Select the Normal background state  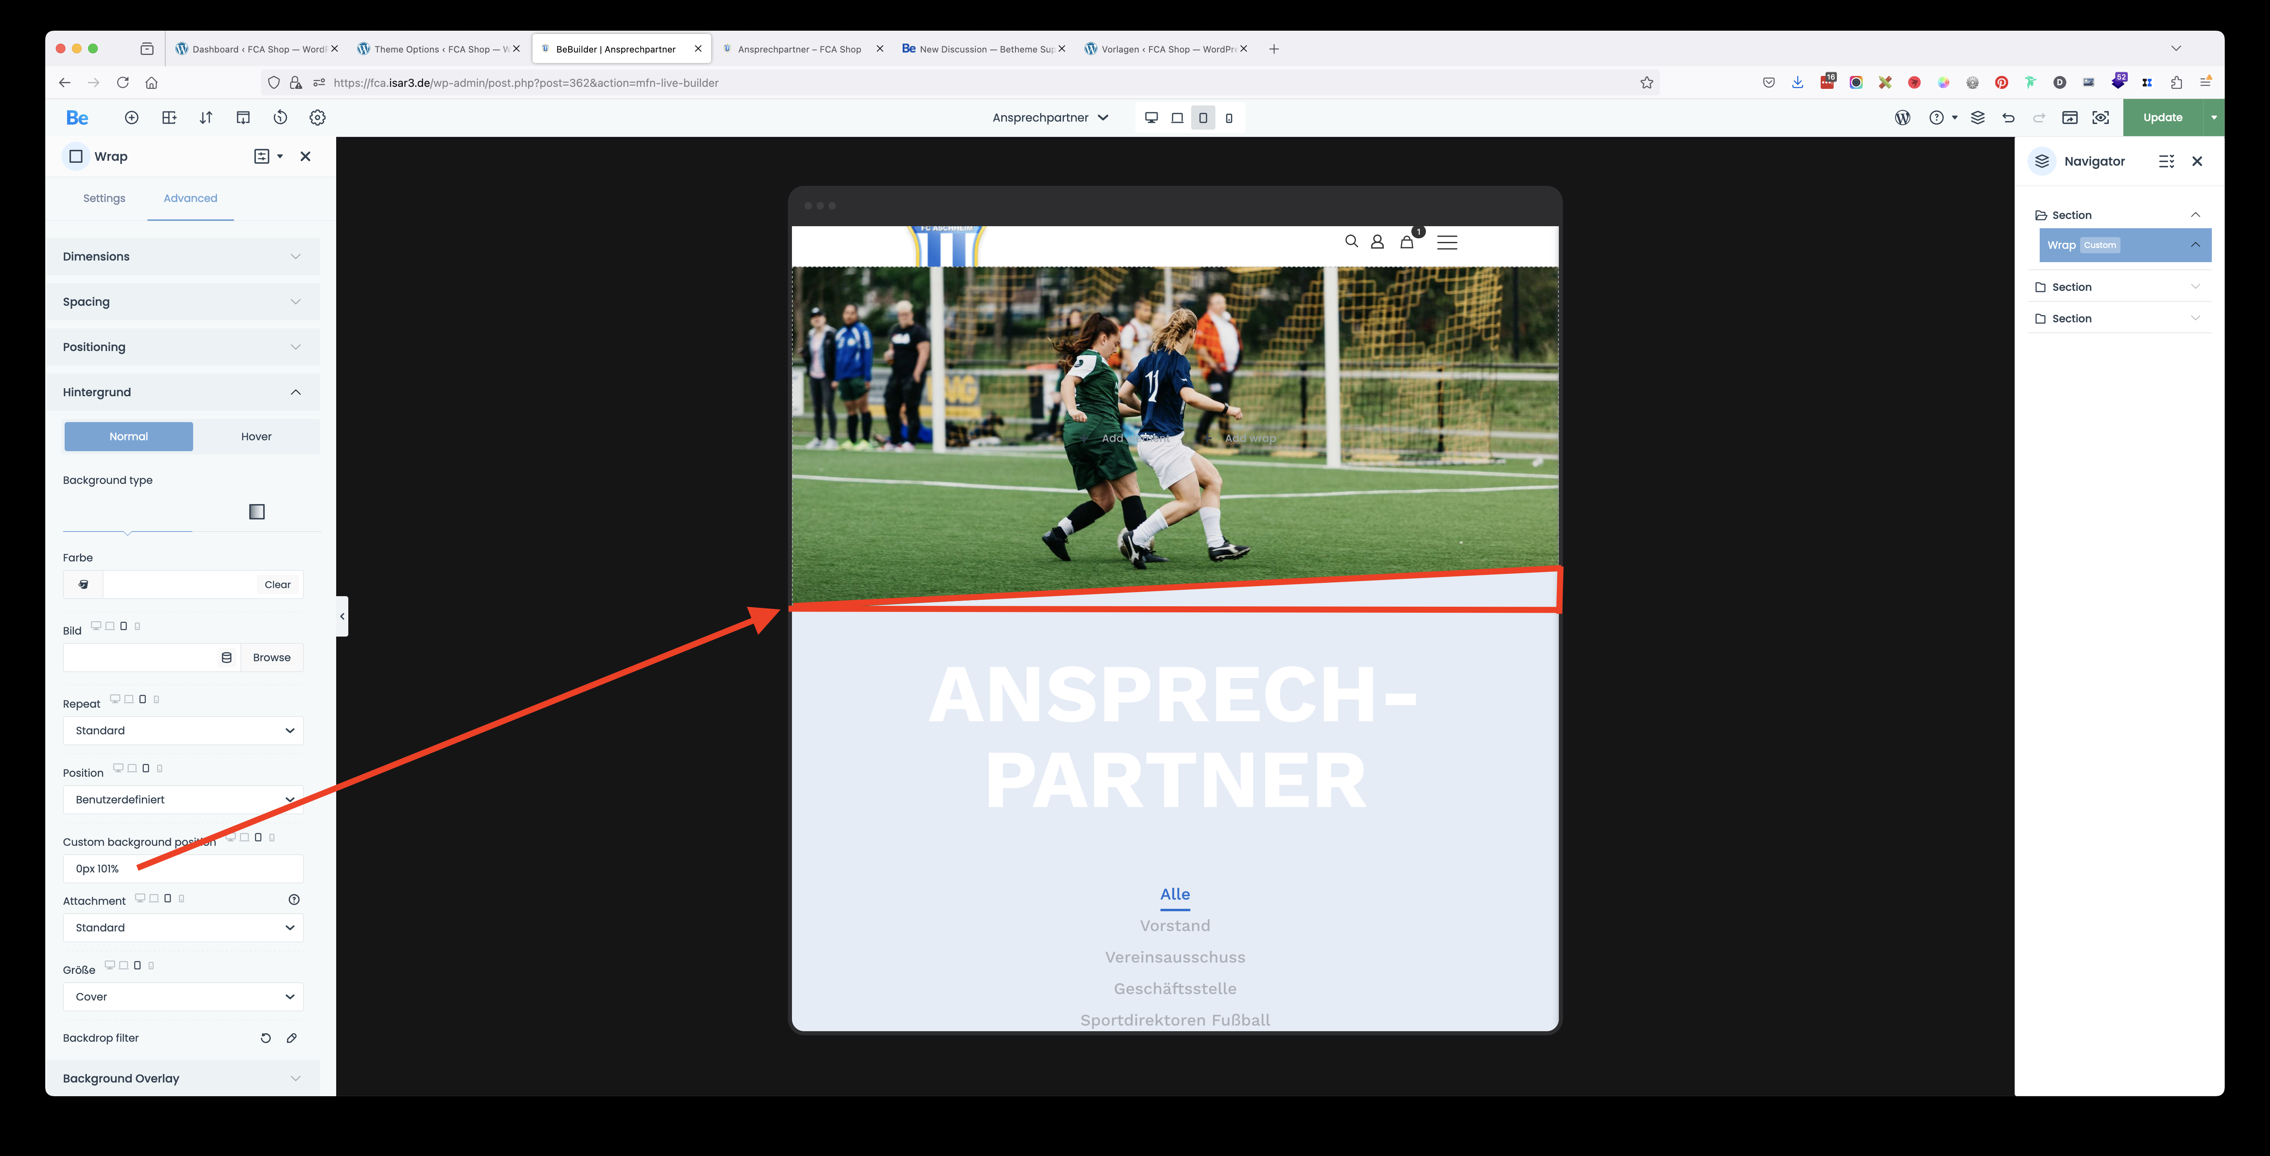tap(128, 437)
